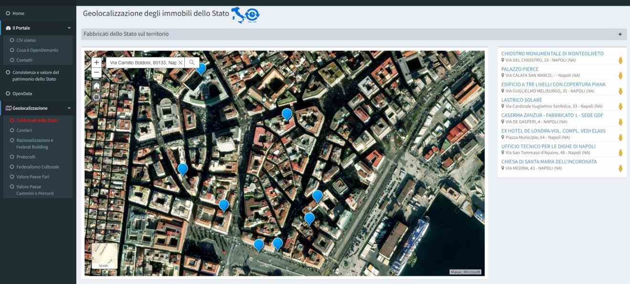Collapse the Il Portale menu section

(69, 28)
